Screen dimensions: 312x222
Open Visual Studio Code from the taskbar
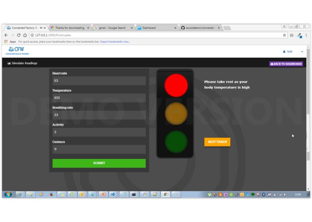point(113,195)
